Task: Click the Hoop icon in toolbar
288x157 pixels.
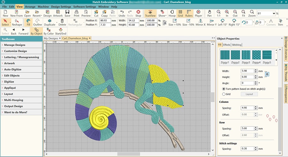Action: (x=172, y=13)
